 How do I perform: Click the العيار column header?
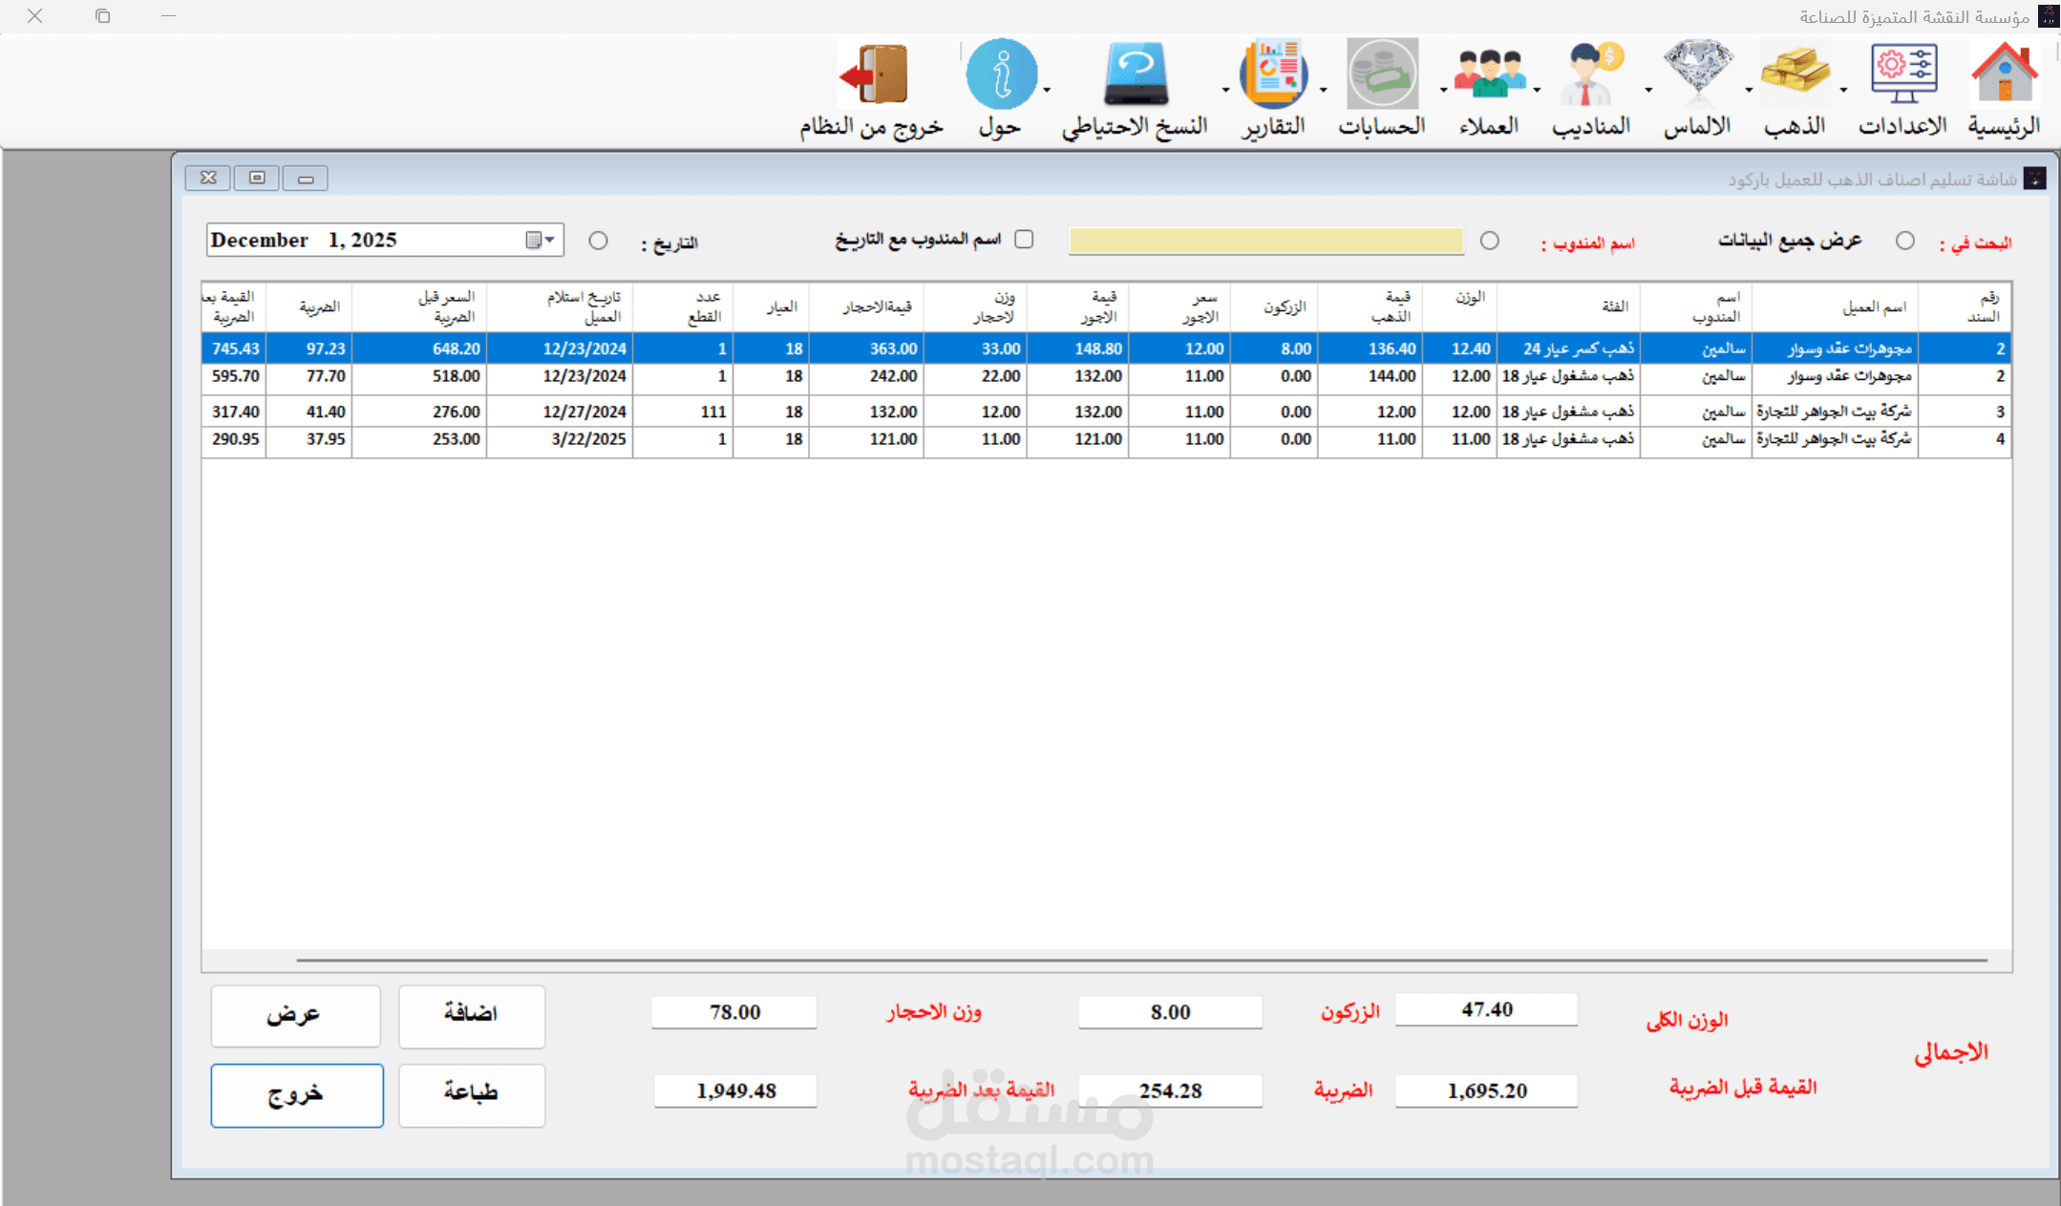point(772,307)
